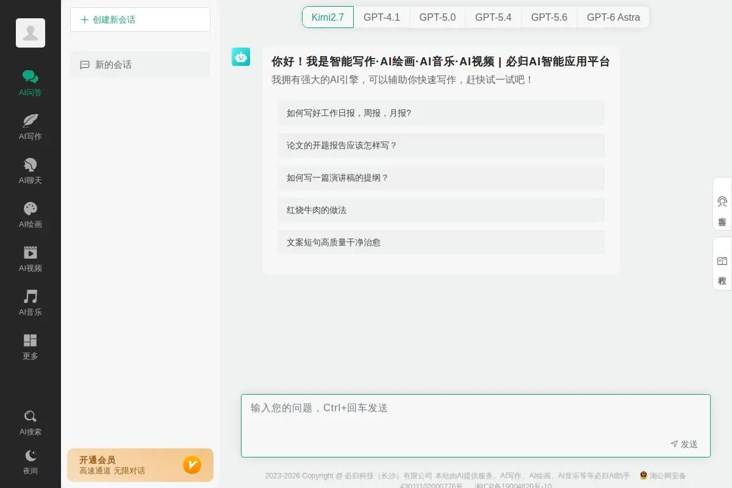732x488 pixels.
Task: Click the user avatar at top-left
Action: click(x=30, y=33)
